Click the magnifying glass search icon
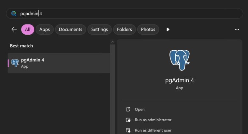This screenshot has height=134, width=248. 14,14
